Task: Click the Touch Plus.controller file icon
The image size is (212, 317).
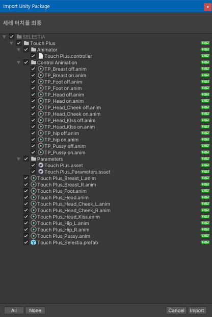Action: [41, 56]
